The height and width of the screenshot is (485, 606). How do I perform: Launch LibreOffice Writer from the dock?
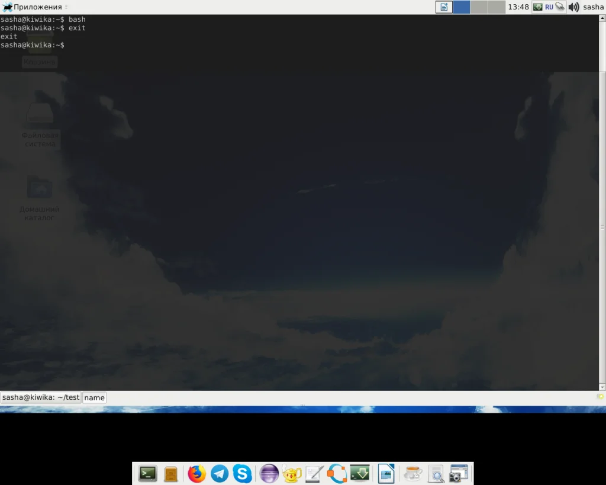coord(386,473)
